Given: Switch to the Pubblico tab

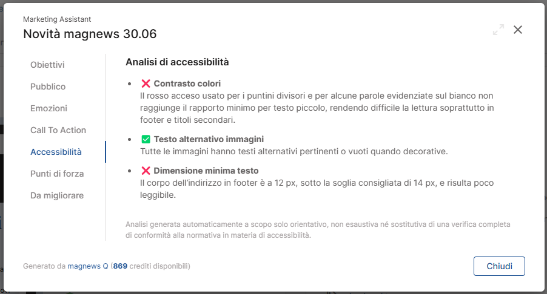Looking at the screenshot, I should (x=48, y=87).
